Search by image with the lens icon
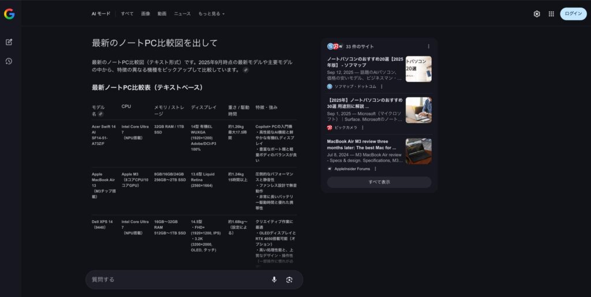 pyautogui.click(x=289, y=280)
